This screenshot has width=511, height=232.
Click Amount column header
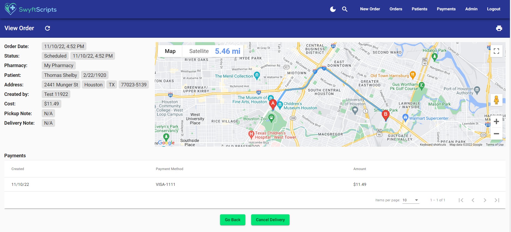tap(360, 169)
